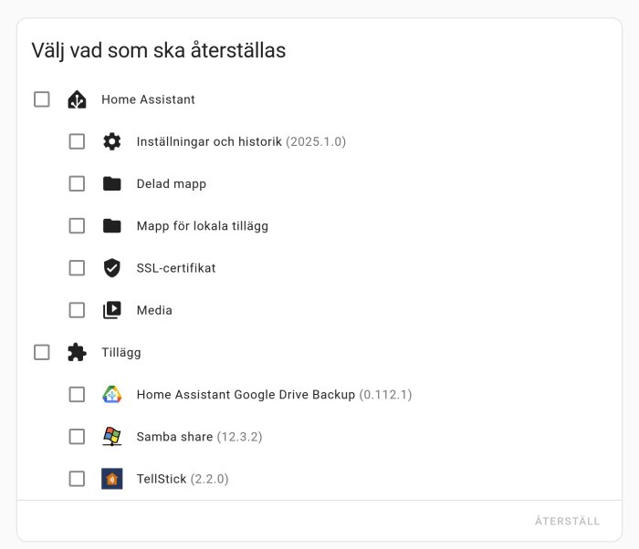Image resolution: width=639 pixels, height=549 pixels.
Task: Click the Mapp för lokala tillägg label
Action: (202, 226)
